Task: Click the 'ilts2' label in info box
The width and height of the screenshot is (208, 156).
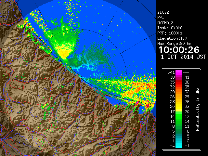Action: tap(163, 12)
